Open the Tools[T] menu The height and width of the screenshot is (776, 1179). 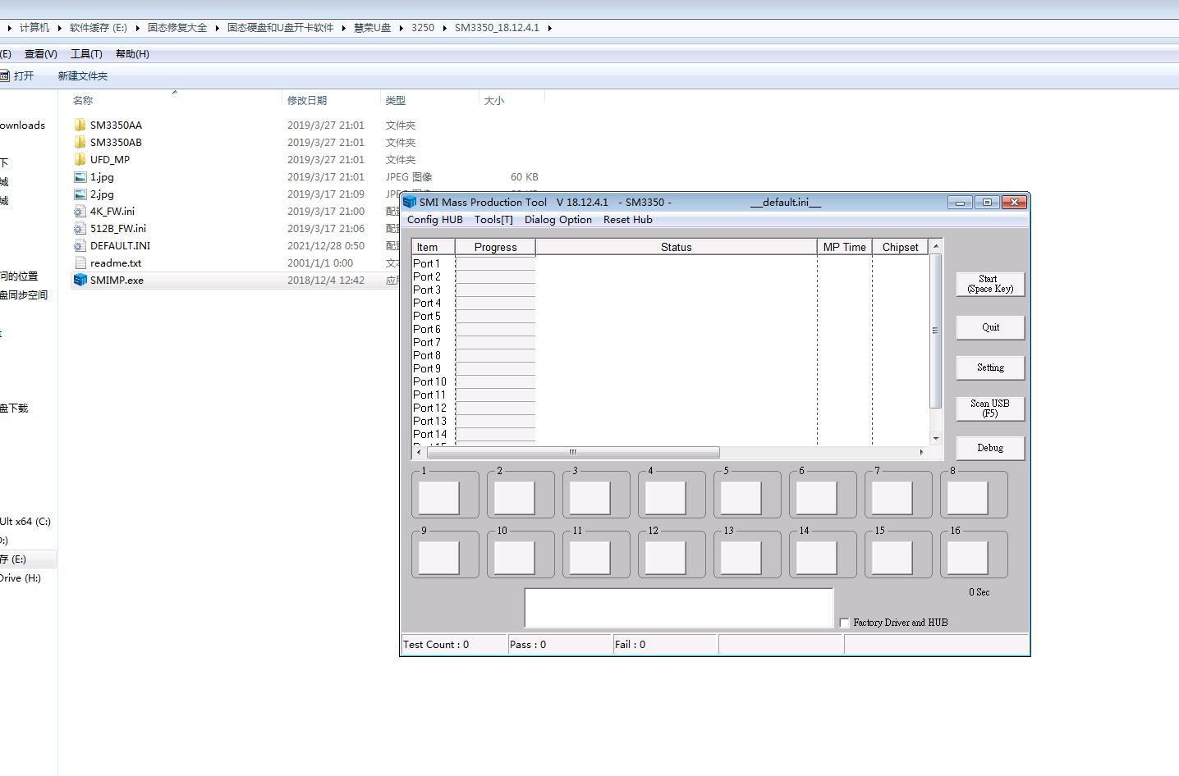pos(493,220)
